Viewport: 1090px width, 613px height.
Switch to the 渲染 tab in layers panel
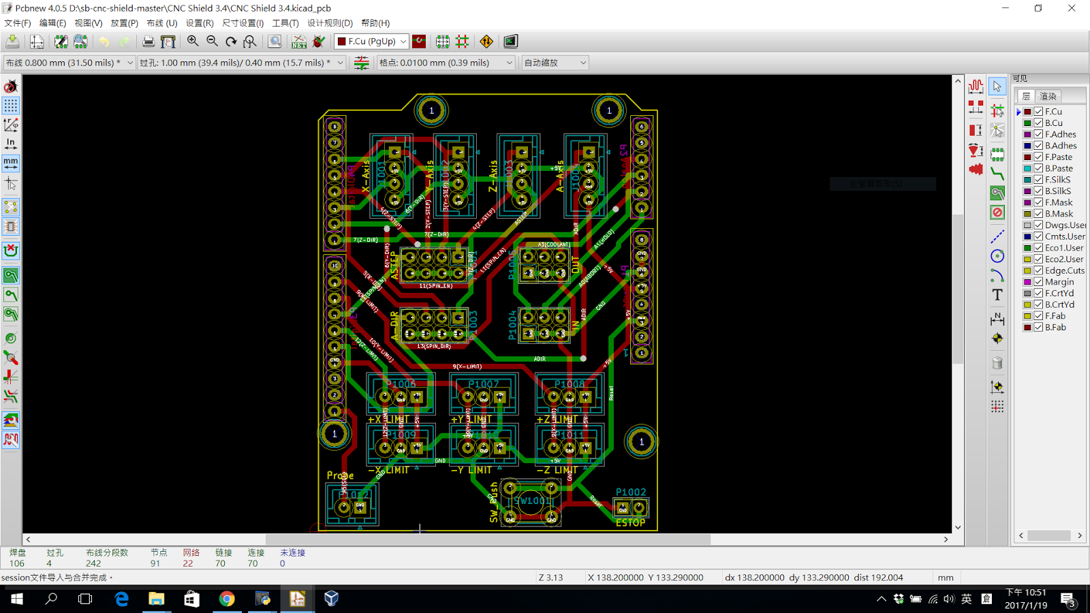1048,95
